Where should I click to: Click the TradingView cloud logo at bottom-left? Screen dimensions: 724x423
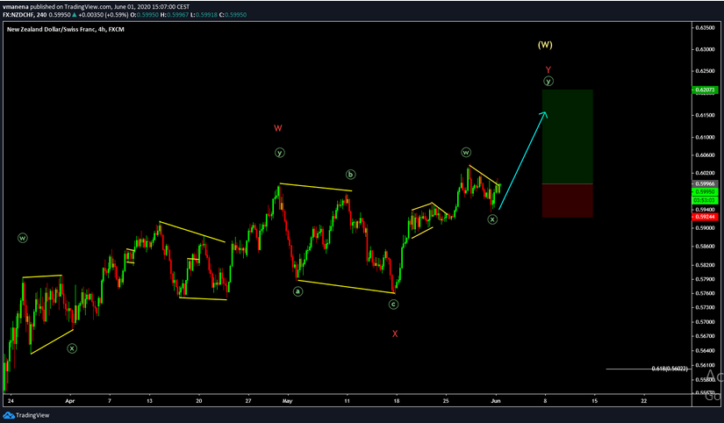click(x=8, y=416)
